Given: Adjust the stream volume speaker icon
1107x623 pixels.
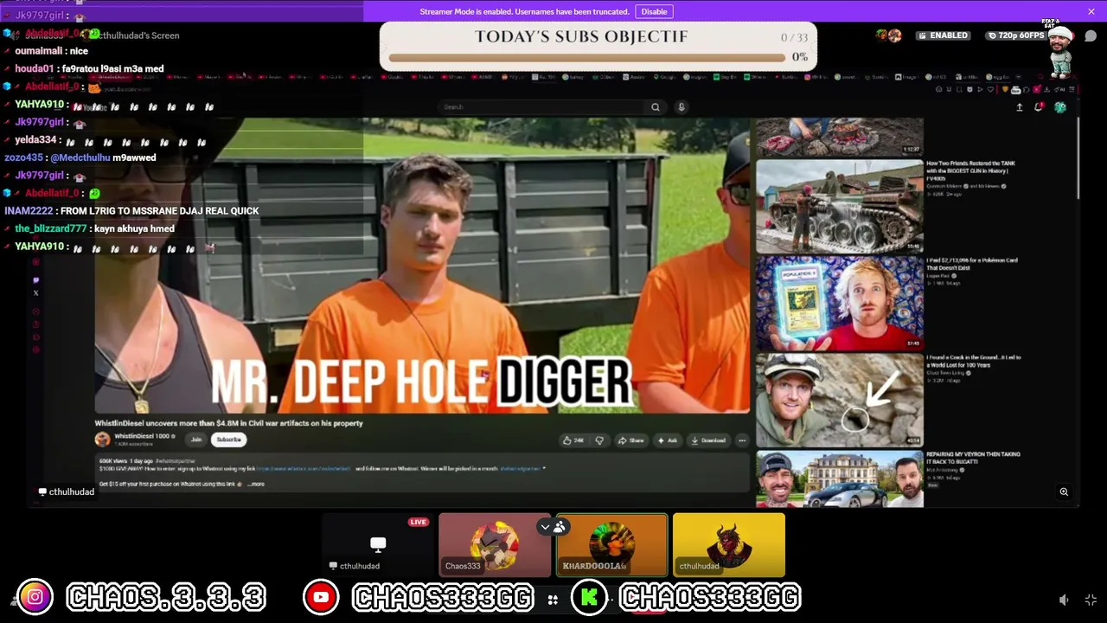Looking at the screenshot, I should coord(1065,601).
